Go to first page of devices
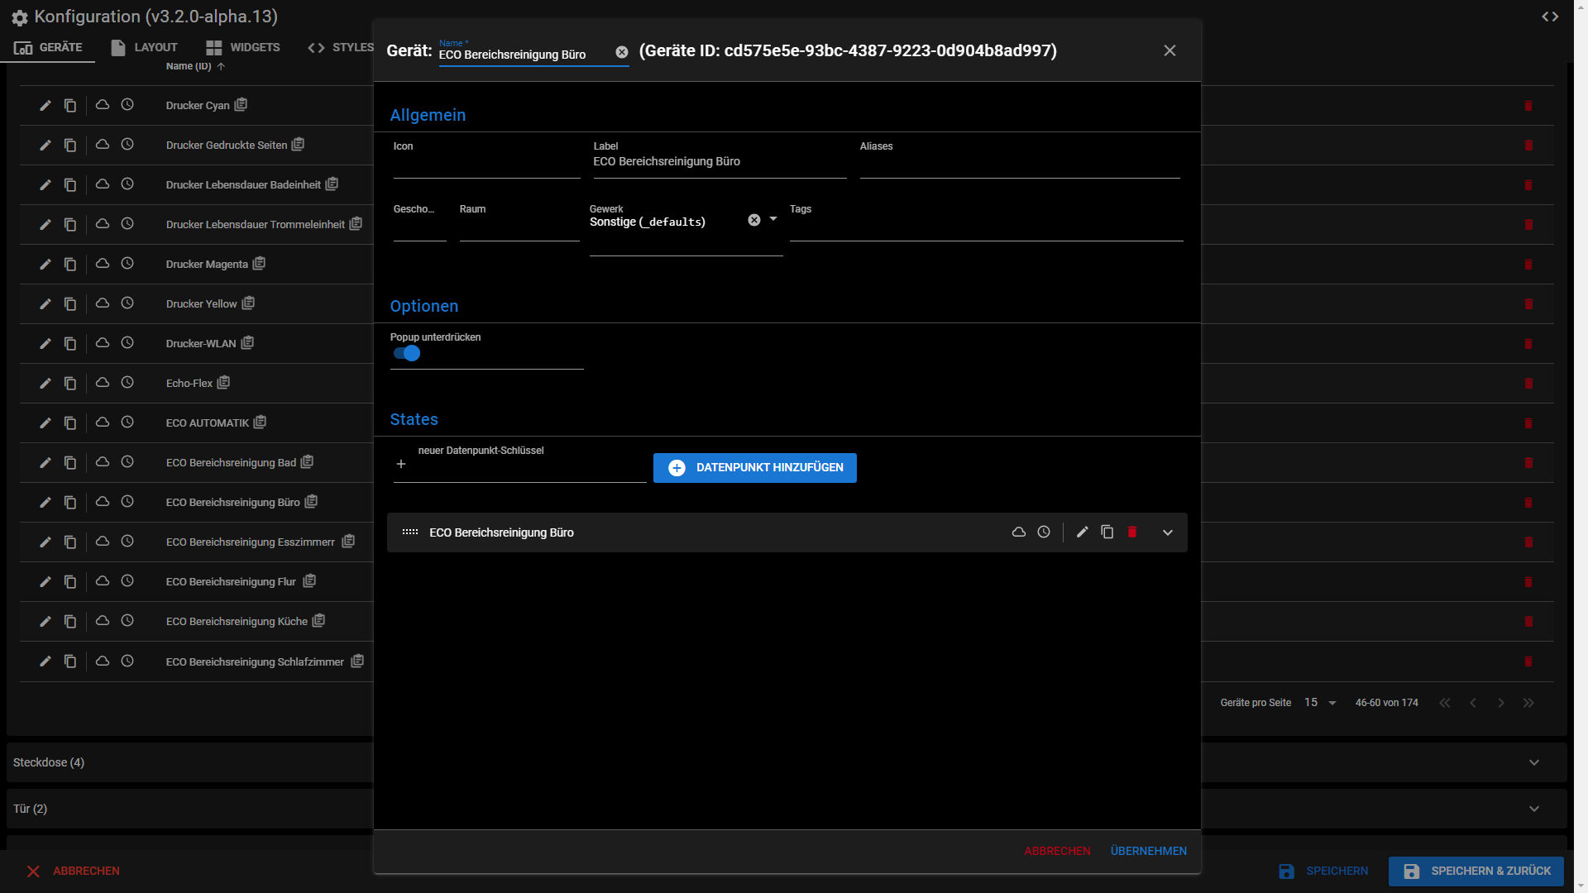Screen dimensions: 1588x893 click(x=1445, y=703)
